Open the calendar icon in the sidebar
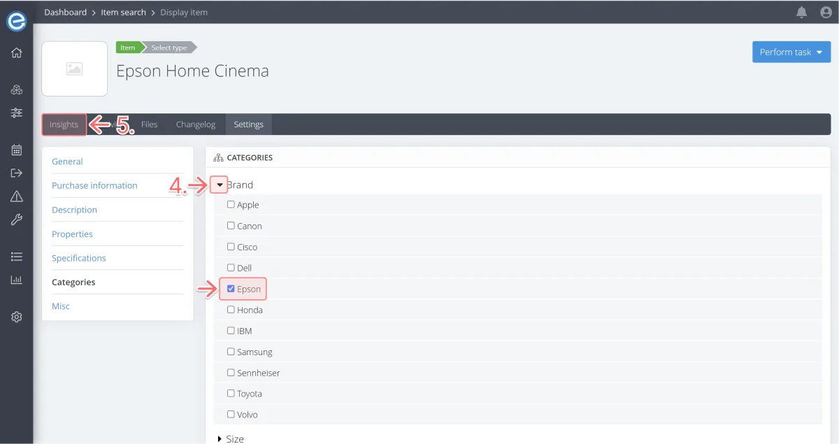Viewport: 839px width, 444px height. tap(17, 150)
